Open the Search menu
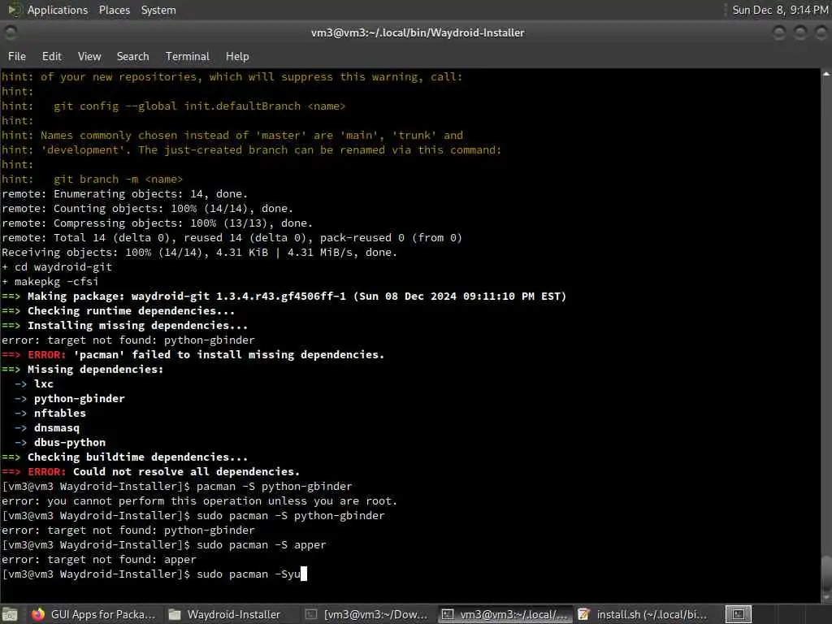This screenshot has height=624, width=832. tap(132, 56)
